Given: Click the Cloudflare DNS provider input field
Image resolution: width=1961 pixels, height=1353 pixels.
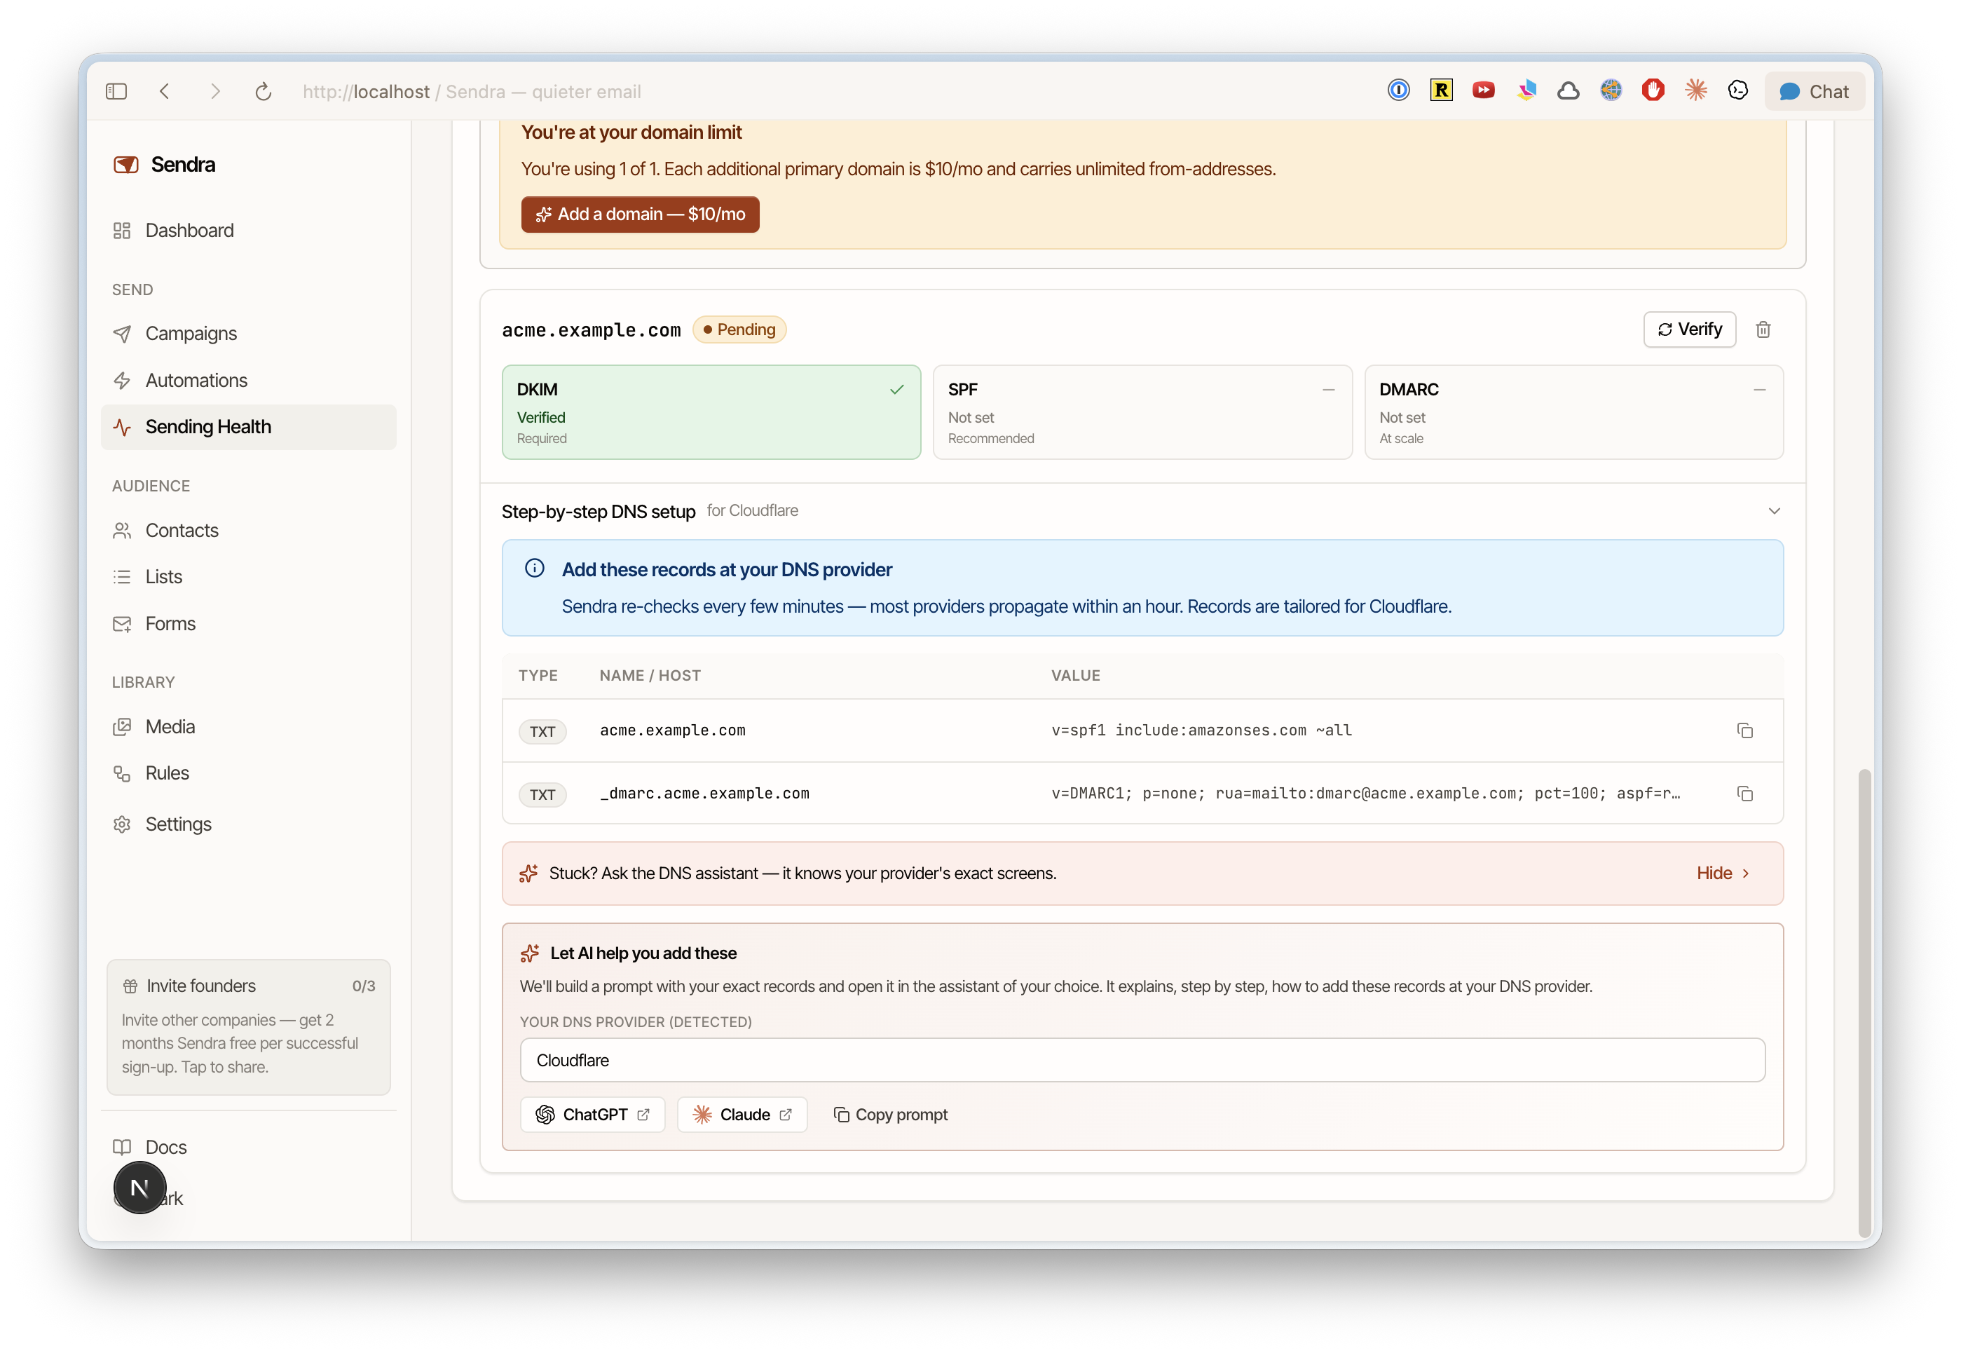Looking at the screenshot, I should [x=1142, y=1061].
